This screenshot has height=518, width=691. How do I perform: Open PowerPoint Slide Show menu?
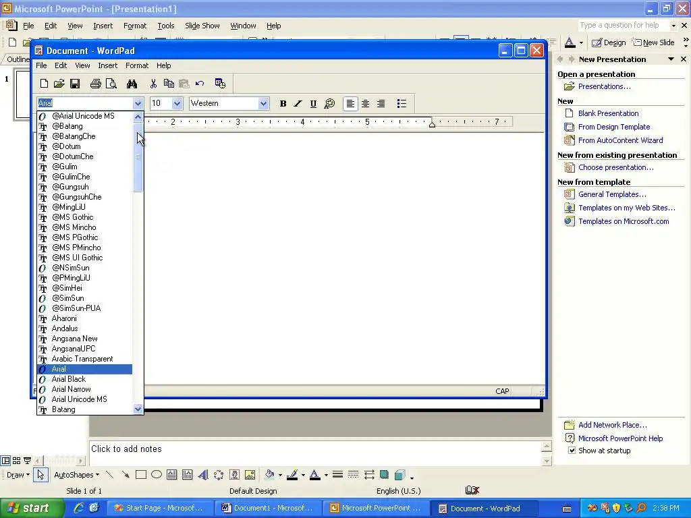tap(202, 26)
